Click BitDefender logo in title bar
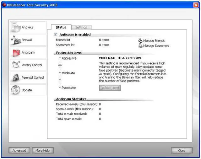Screen dimensions: 201x159 (4, 5)
